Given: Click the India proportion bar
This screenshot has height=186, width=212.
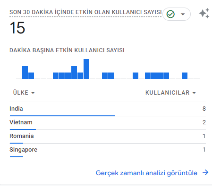Looking at the screenshot, I should click(62, 116).
